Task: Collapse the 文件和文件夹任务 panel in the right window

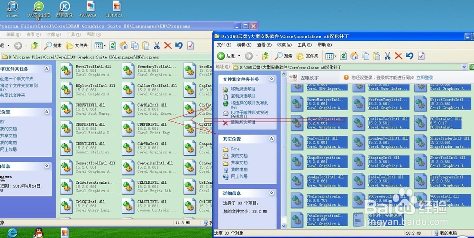Action: pos(272,79)
